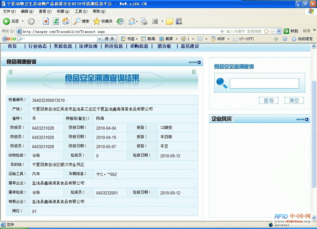Open the History toolbar icon
This screenshot has width=317, height=229.
[x=120, y=21]
